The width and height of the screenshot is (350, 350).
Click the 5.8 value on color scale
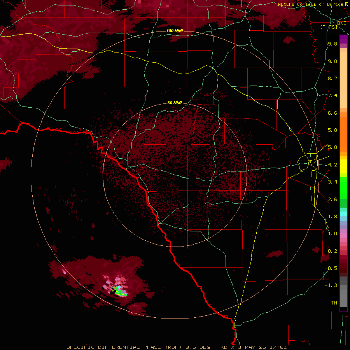click(332, 130)
